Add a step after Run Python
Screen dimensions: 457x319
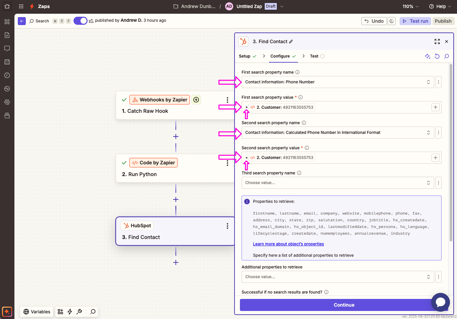click(x=176, y=200)
